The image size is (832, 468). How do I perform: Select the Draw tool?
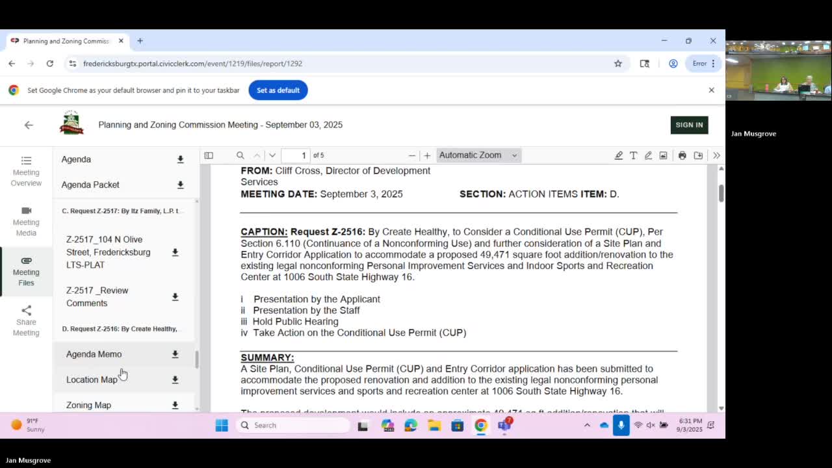coord(648,155)
